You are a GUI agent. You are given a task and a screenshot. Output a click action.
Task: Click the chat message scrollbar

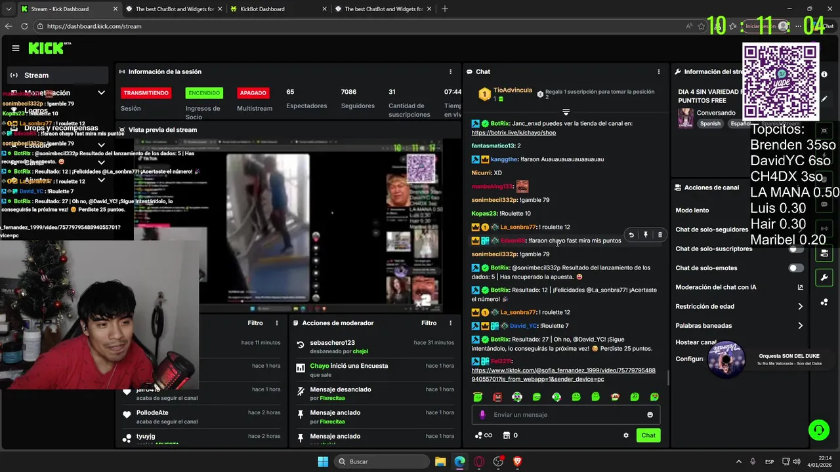(668, 378)
